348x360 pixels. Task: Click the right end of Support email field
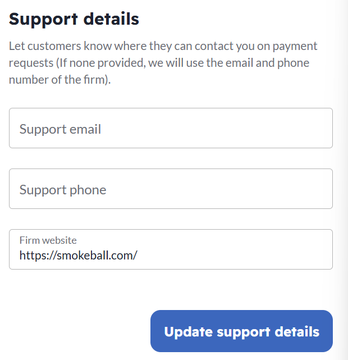click(x=314, y=128)
